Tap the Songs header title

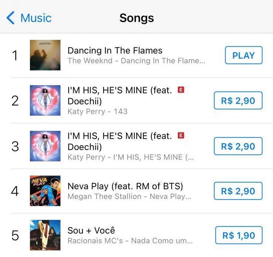[x=136, y=18]
